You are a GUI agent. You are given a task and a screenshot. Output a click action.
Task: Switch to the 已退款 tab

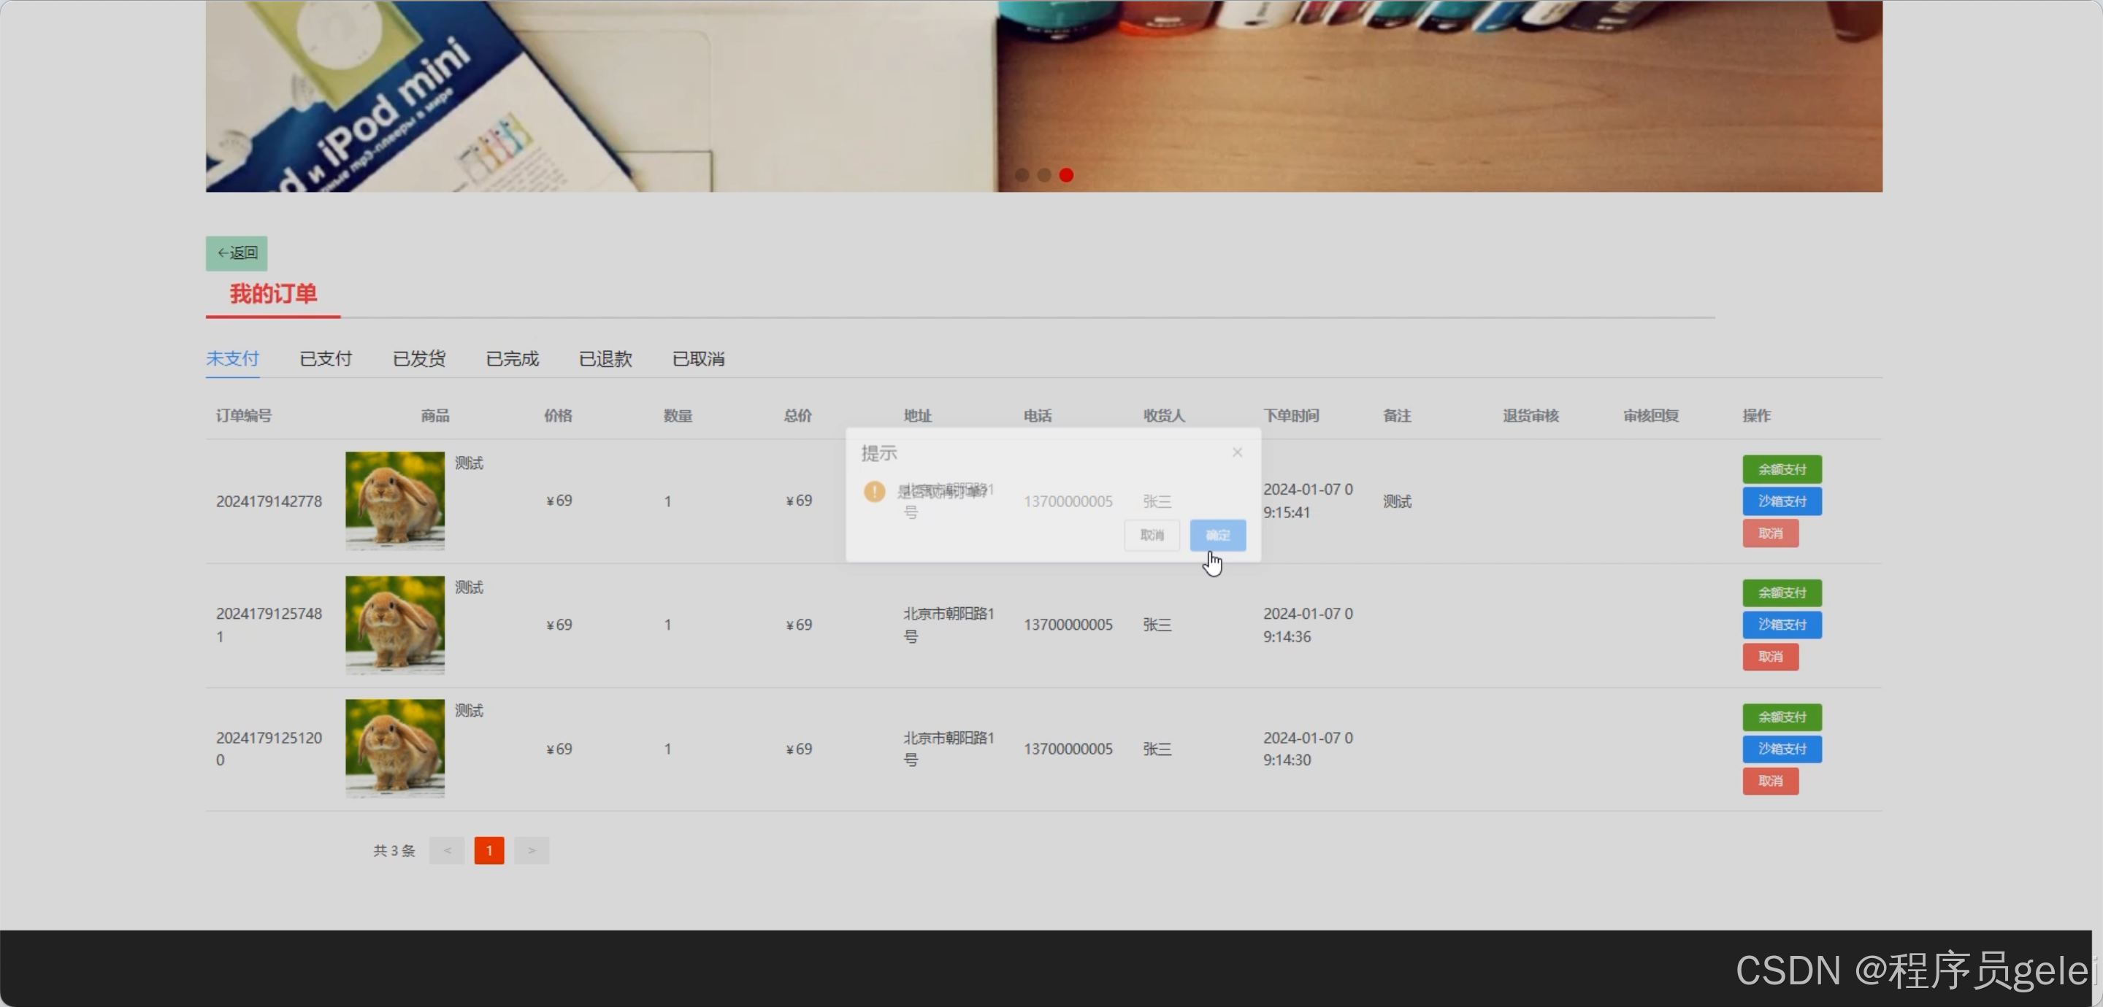pyautogui.click(x=605, y=359)
